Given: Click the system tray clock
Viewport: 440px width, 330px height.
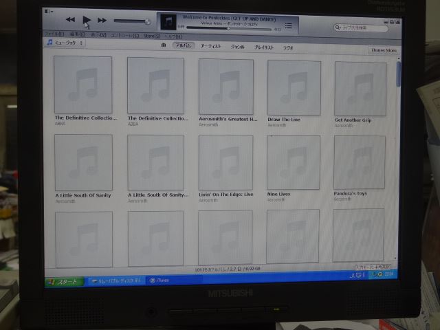Looking at the screenshot, I should [389, 274].
